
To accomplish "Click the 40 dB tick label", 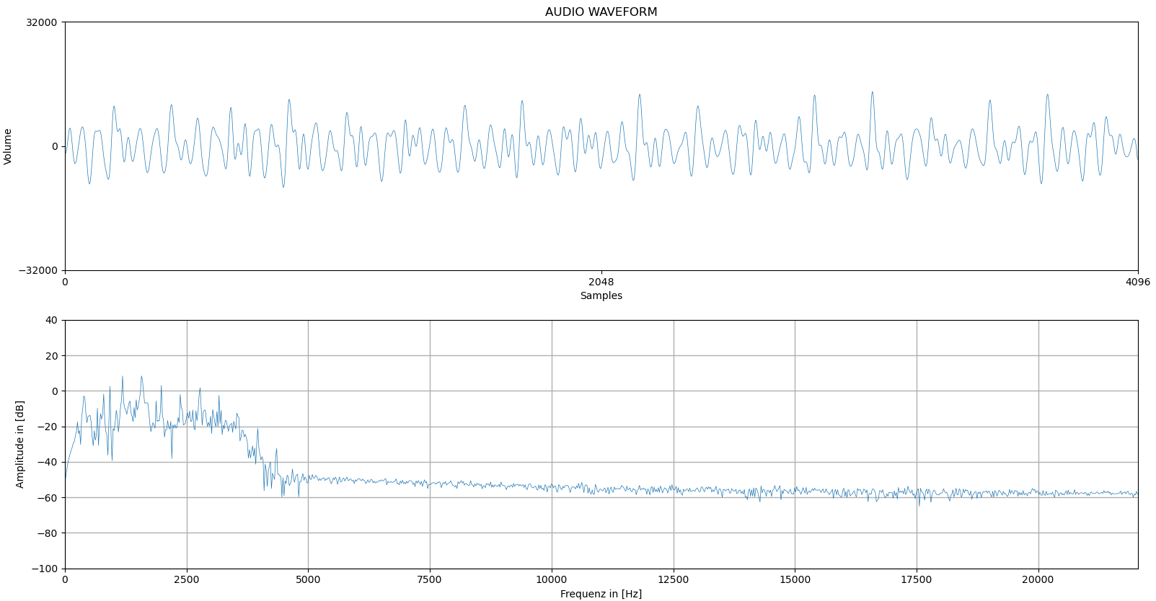I will (52, 320).
